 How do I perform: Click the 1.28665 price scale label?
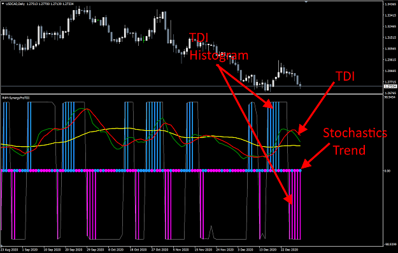tap(390, 71)
